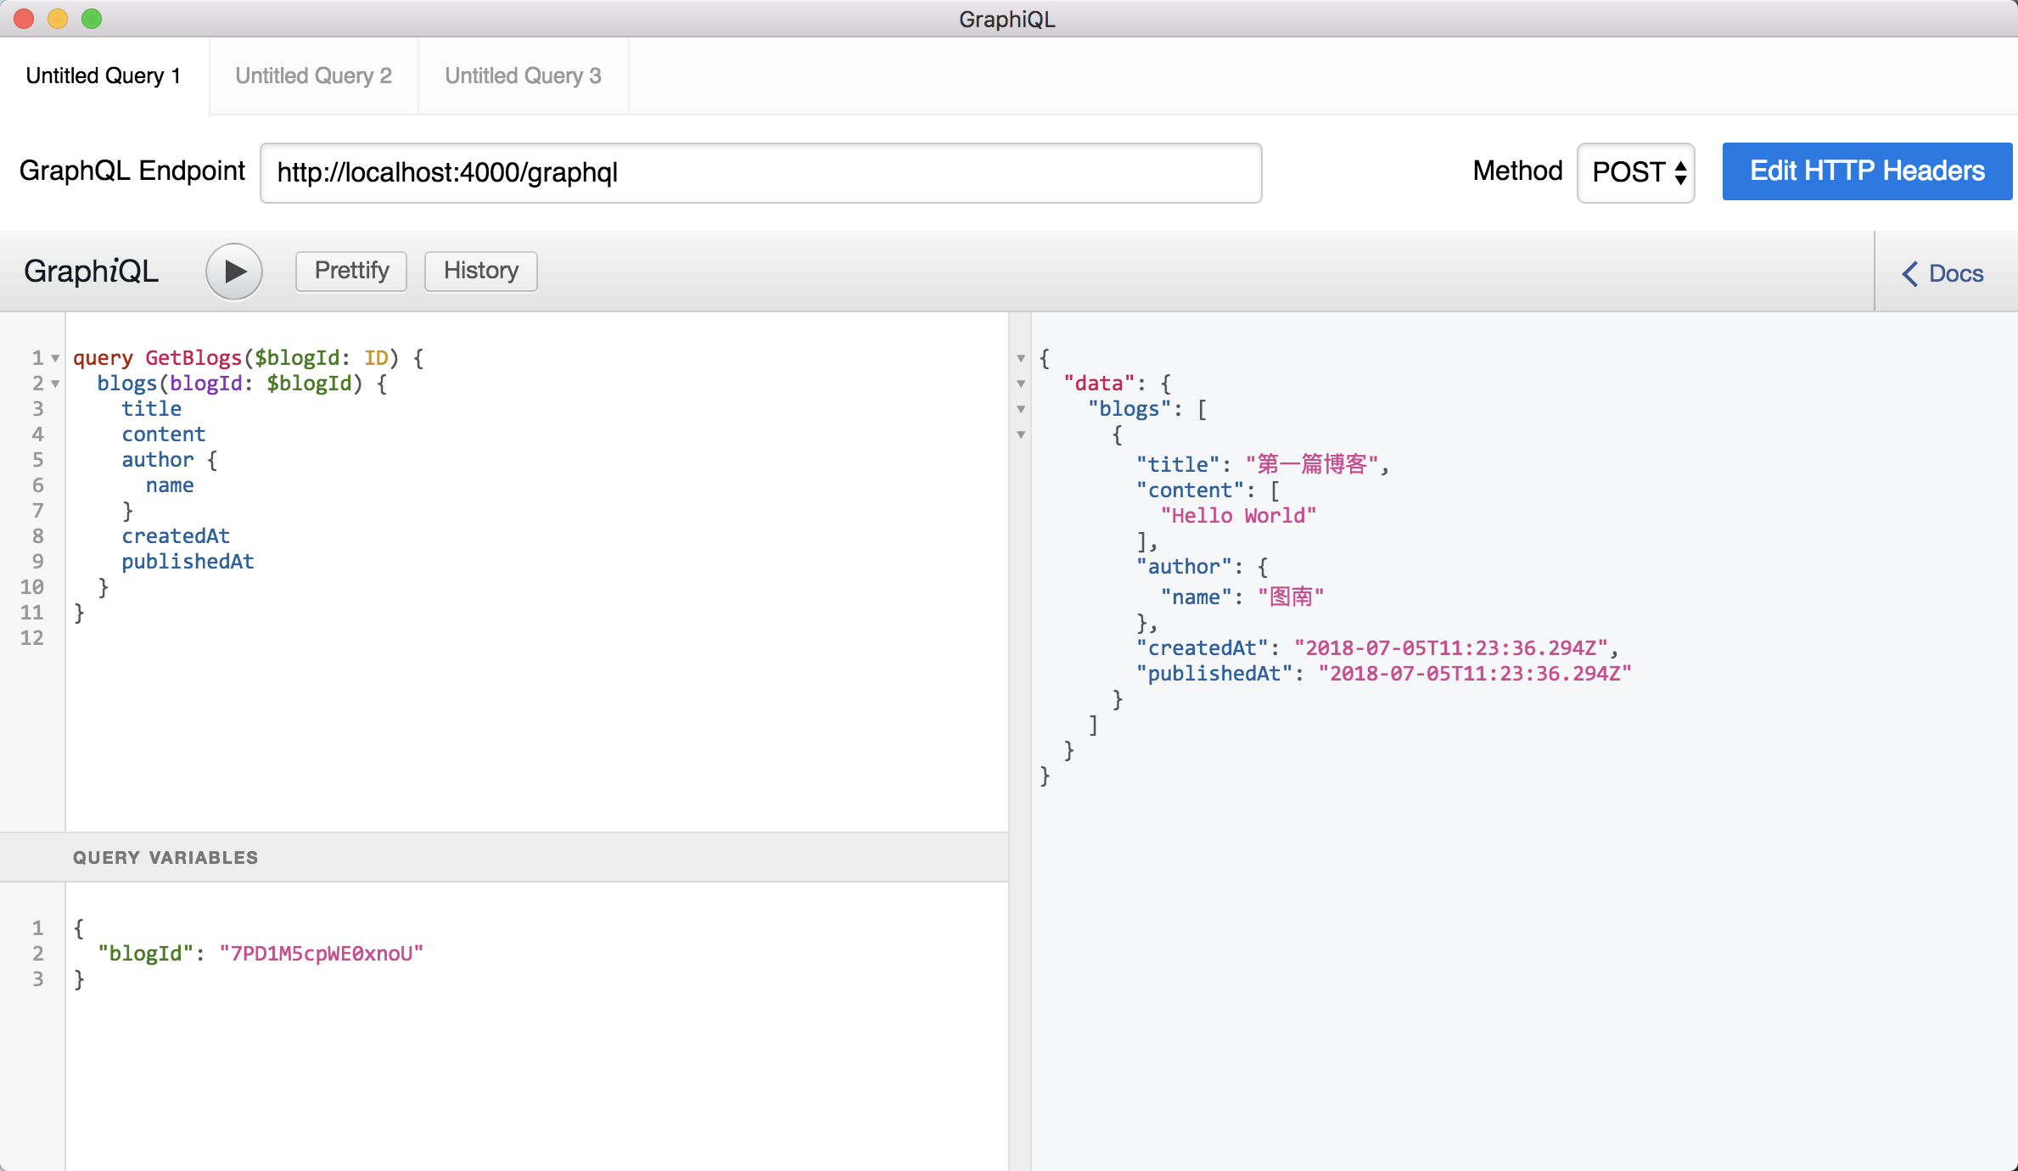Collapse the first blog item arrow in results
The width and height of the screenshot is (2018, 1171).
pos(1021,434)
